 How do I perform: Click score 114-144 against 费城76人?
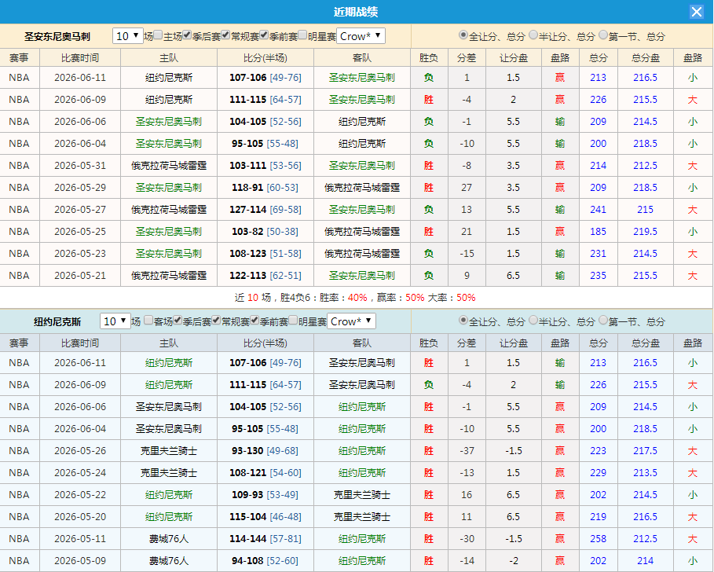click(247, 539)
